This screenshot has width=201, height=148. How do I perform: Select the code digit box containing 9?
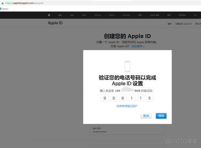[x=105, y=98]
